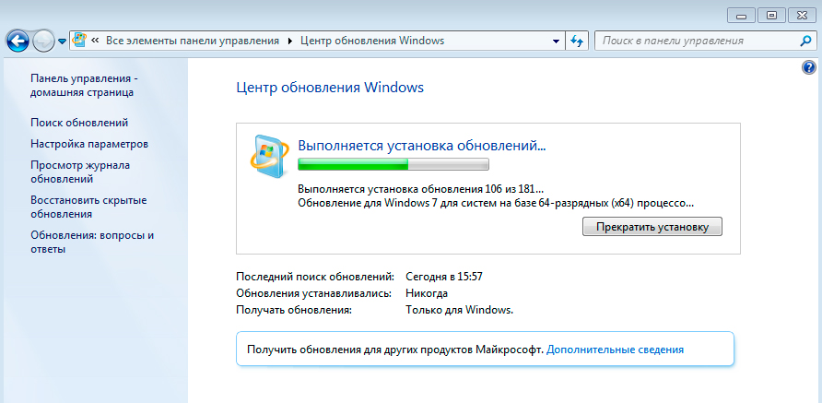Click the green installation progress bar
Image resolution: width=822 pixels, height=403 pixels.
[393, 165]
